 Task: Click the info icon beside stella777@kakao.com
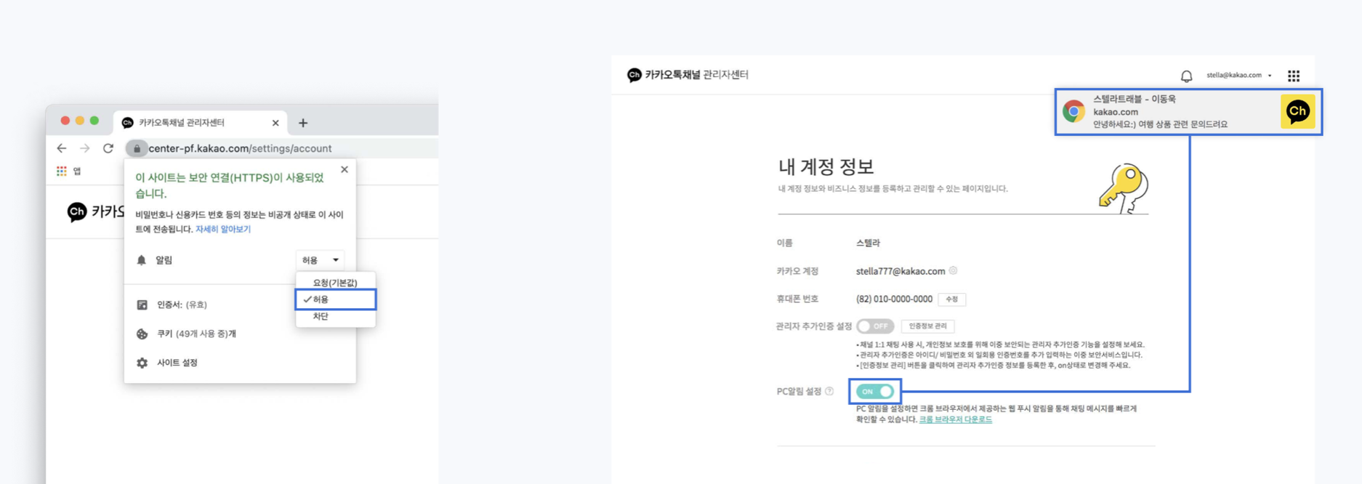point(954,270)
